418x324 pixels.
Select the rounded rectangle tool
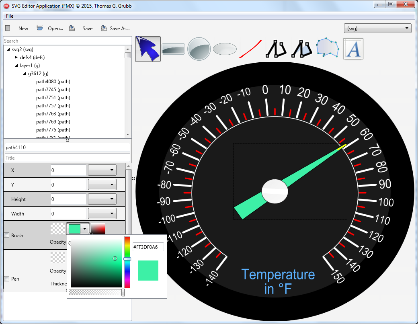pyautogui.click(x=173, y=49)
